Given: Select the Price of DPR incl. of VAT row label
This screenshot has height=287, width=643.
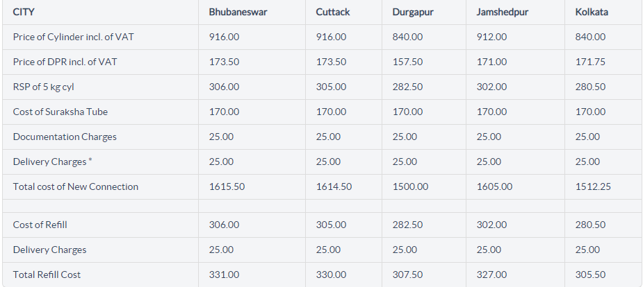Looking at the screenshot, I should [x=65, y=62].
